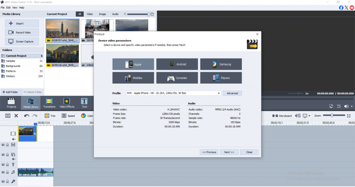355x187 pixels.
Task: Redo the last action
Action: click(x=35, y=116)
